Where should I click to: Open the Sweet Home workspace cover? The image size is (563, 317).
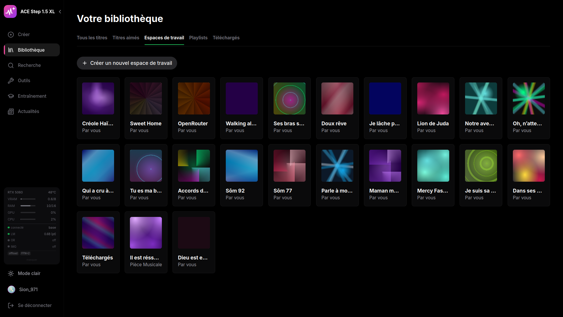pyautogui.click(x=146, y=98)
